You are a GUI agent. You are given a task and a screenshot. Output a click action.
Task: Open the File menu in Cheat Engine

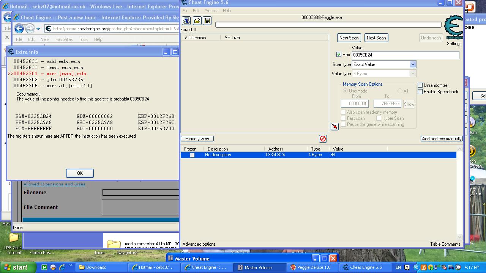tap(185, 11)
